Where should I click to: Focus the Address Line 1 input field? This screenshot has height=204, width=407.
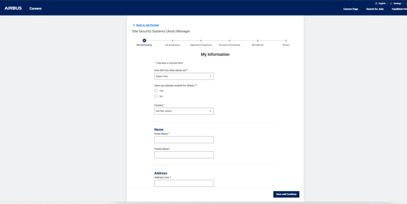[x=184, y=183]
